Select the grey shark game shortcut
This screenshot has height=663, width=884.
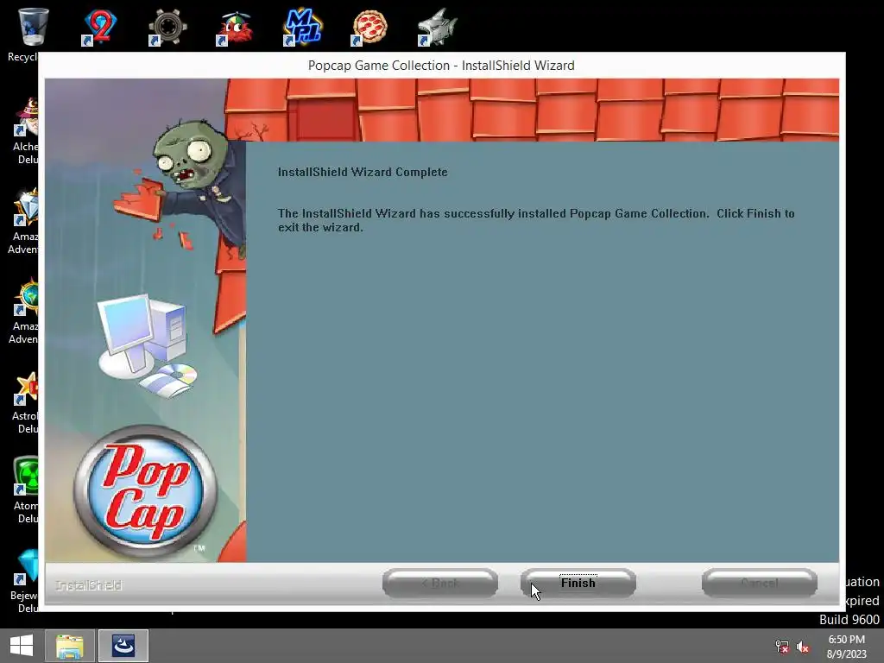coord(437,27)
